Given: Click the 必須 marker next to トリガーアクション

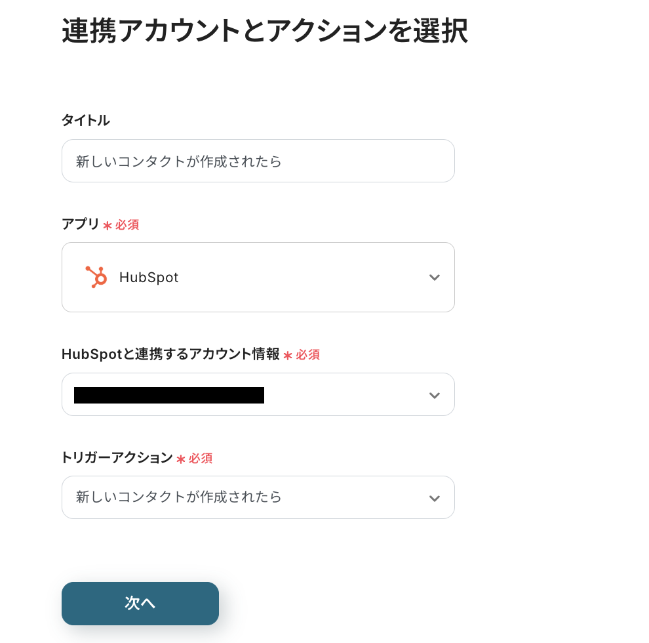Looking at the screenshot, I should [x=201, y=459].
